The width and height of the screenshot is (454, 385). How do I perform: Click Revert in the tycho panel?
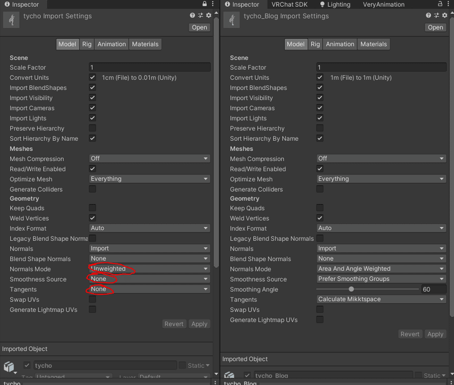174,324
